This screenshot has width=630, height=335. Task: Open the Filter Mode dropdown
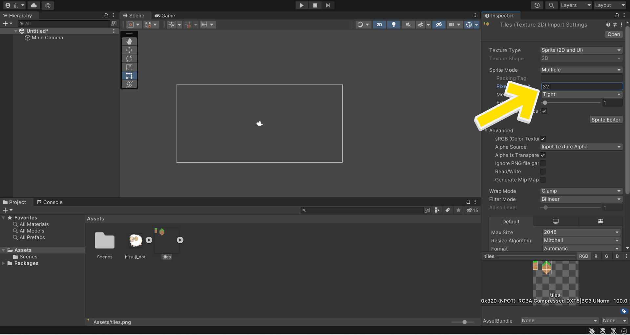pos(581,199)
